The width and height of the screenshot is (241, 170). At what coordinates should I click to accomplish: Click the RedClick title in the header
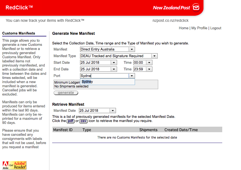pyautogui.click(x=19, y=7)
